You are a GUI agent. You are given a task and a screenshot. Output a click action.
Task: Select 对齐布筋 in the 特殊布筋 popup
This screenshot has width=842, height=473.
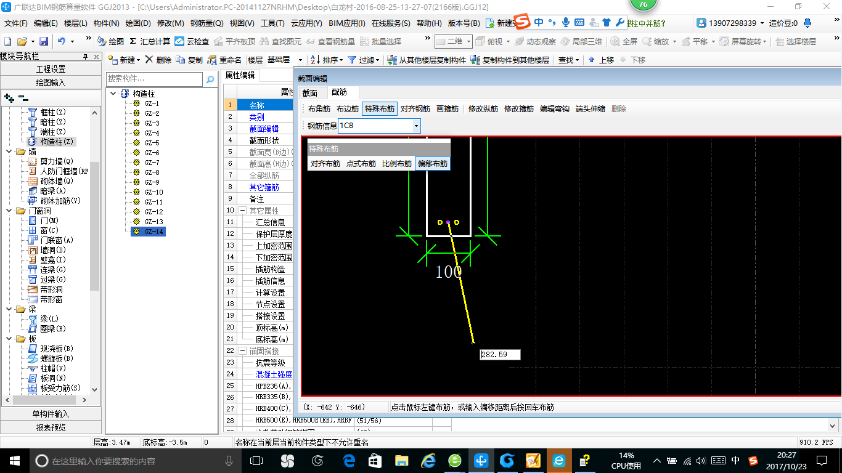coord(325,164)
